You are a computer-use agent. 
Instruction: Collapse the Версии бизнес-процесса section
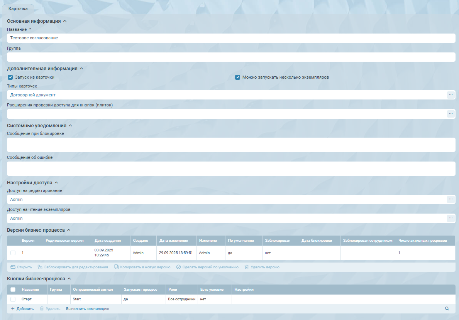(x=69, y=230)
